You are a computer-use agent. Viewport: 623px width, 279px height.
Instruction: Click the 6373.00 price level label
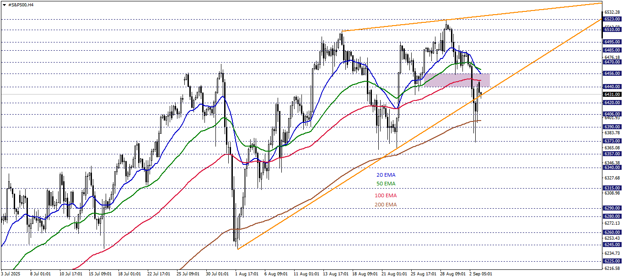pos(612,141)
